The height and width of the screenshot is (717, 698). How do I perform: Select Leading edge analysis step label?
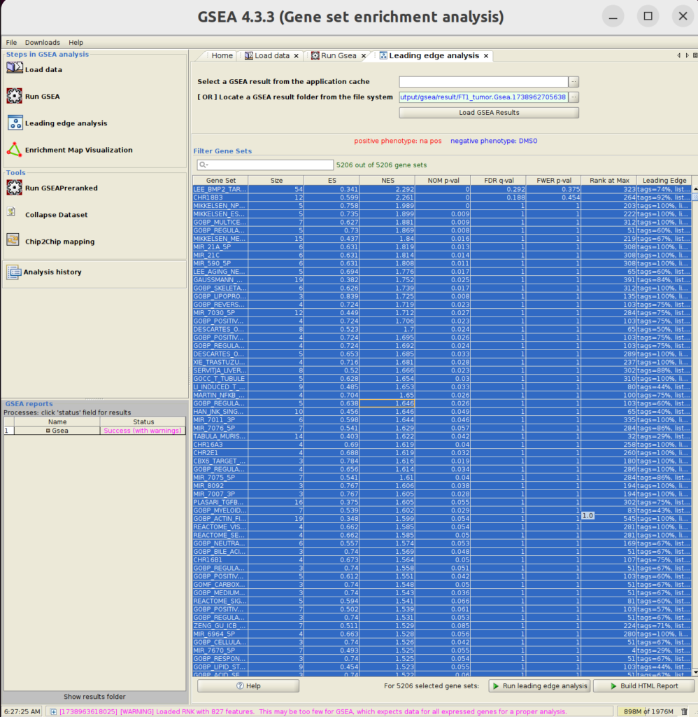pos(66,123)
